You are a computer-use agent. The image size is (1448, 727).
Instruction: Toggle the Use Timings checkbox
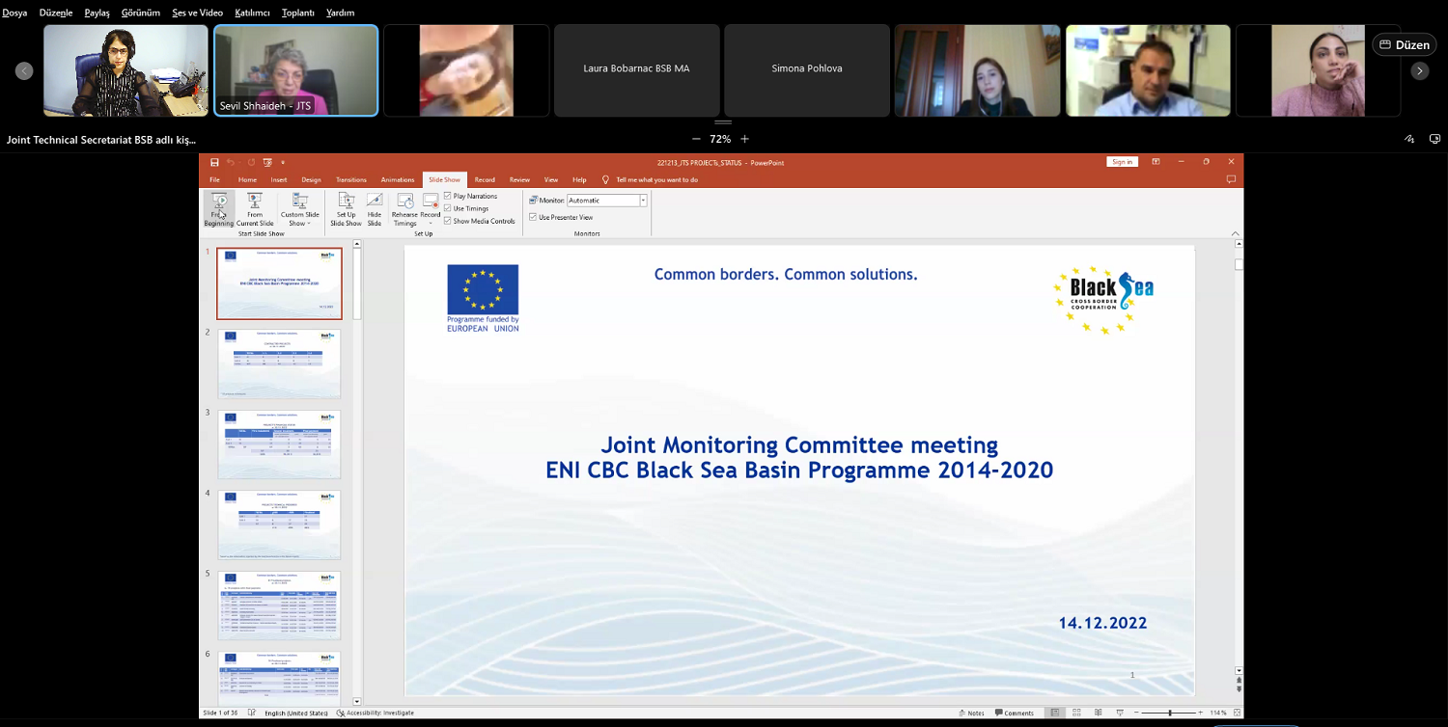[448, 208]
